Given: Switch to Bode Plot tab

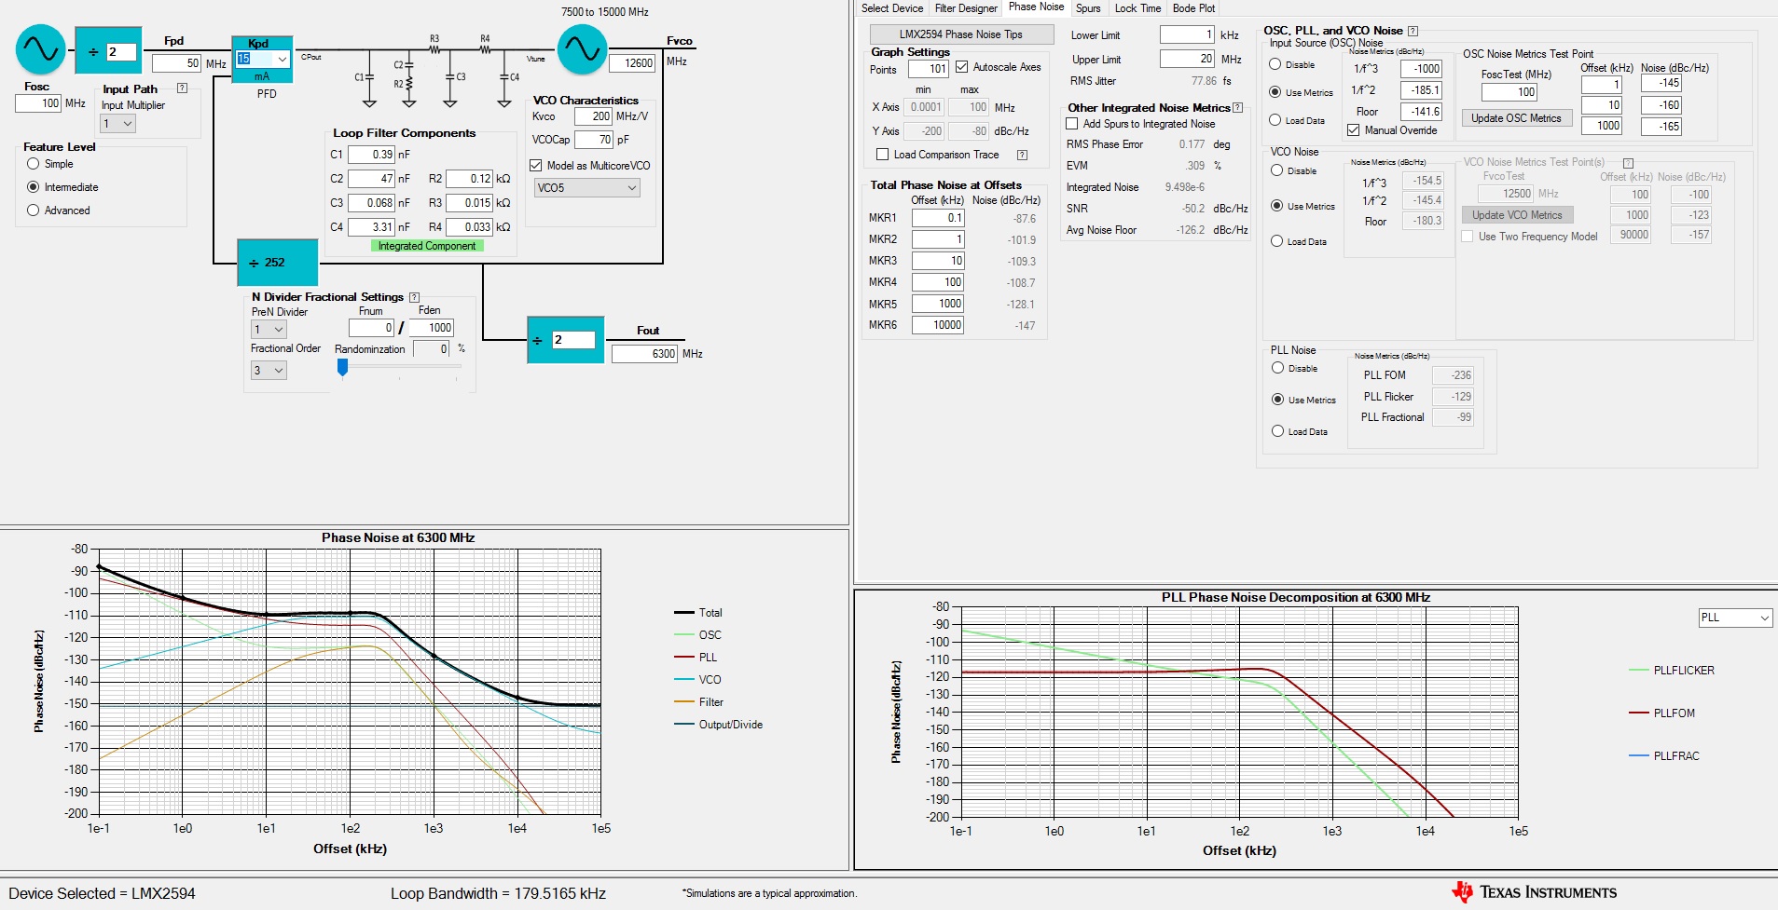Looking at the screenshot, I should click(x=1193, y=8).
